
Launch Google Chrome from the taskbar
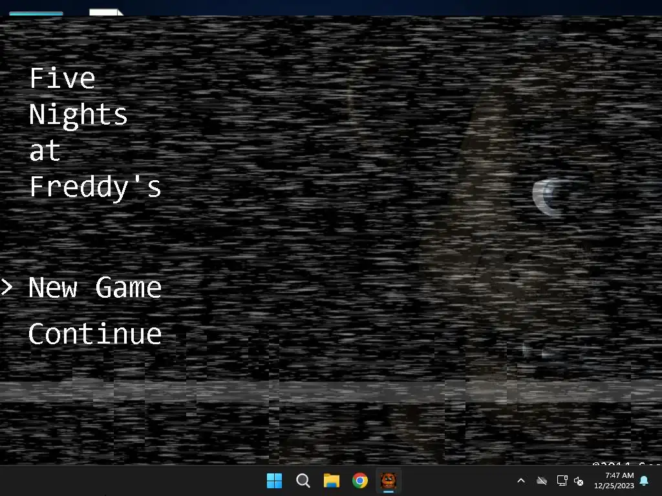coord(360,480)
